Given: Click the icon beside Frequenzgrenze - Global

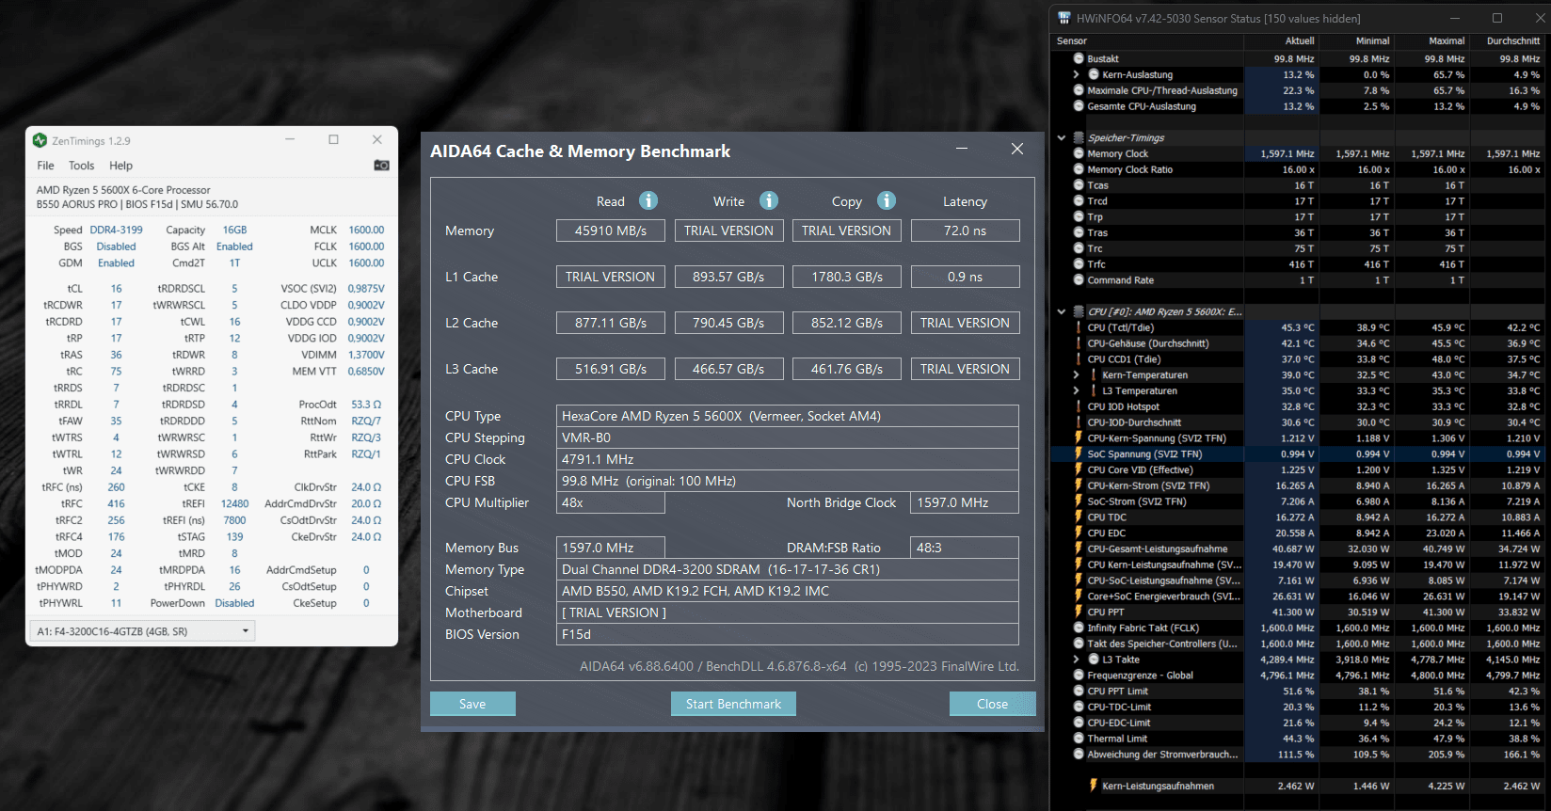Looking at the screenshot, I should click(1079, 676).
